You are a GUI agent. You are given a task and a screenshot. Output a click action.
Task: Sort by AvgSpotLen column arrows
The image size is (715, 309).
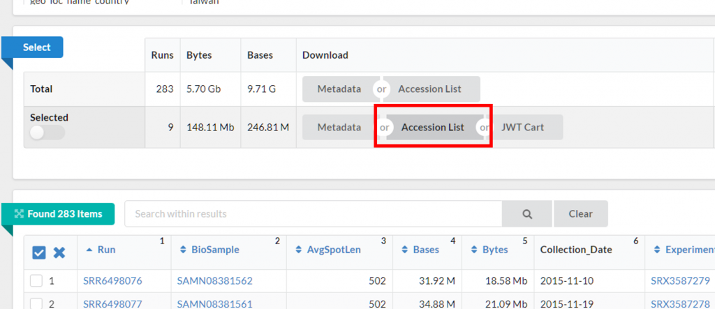(x=299, y=250)
